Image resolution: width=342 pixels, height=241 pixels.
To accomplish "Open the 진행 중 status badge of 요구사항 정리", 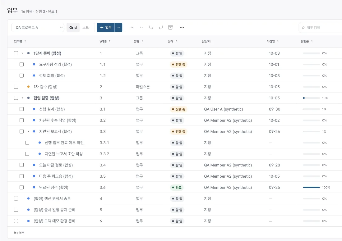I will click(x=178, y=65).
